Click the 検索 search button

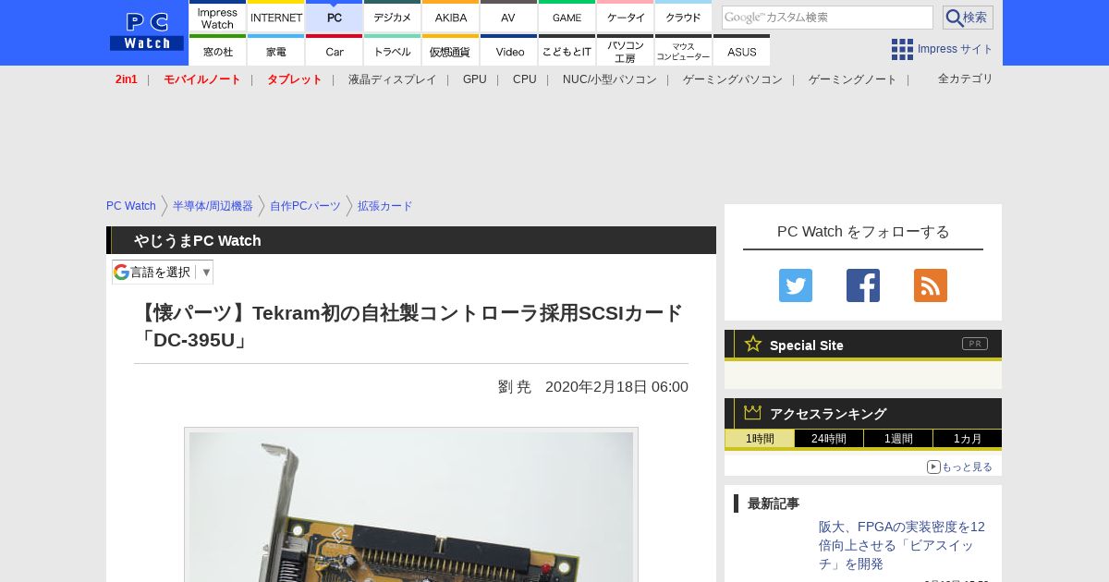(x=968, y=18)
